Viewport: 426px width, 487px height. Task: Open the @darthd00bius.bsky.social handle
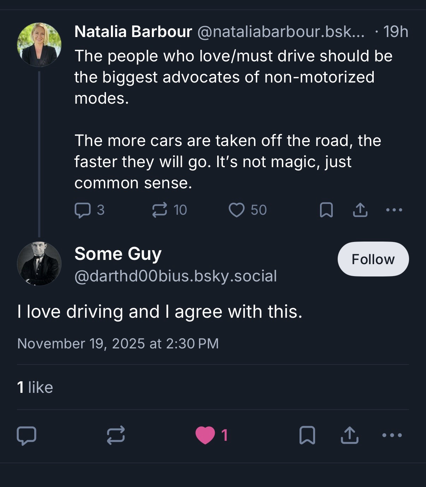point(176,276)
